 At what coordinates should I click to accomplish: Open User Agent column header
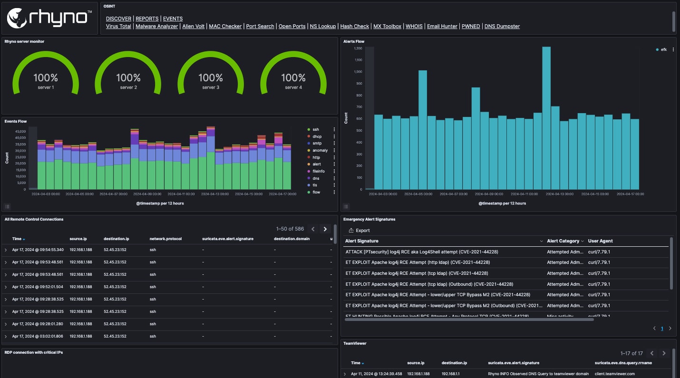[x=600, y=241]
